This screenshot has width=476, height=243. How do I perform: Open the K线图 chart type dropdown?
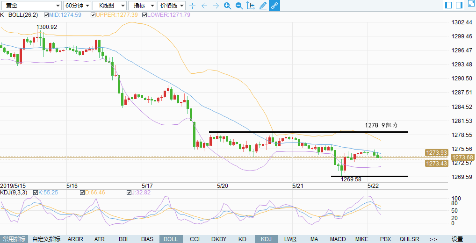point(109,6)
